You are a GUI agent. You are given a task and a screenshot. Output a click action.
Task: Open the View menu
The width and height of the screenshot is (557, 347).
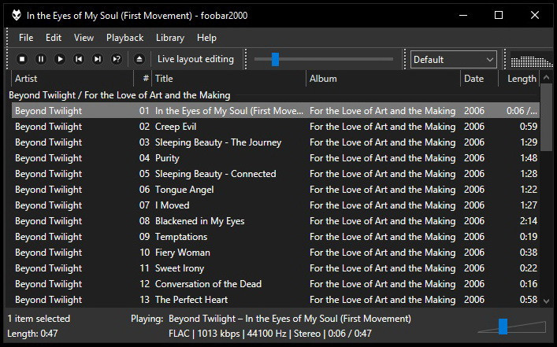tap(84, 37)
